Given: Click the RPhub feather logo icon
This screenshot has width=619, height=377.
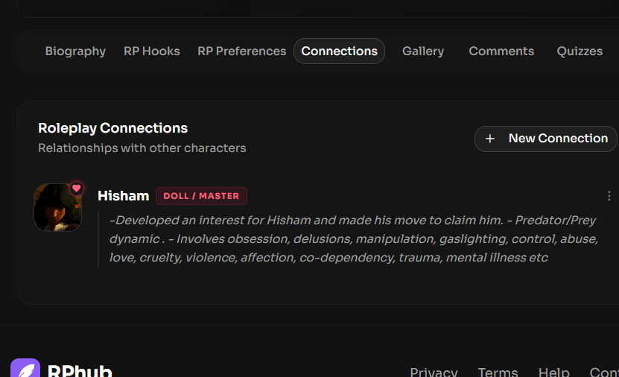Looking at the screenshot, I should 25,370.
